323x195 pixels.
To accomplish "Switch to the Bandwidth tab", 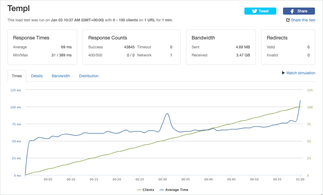I will [61, 76].
